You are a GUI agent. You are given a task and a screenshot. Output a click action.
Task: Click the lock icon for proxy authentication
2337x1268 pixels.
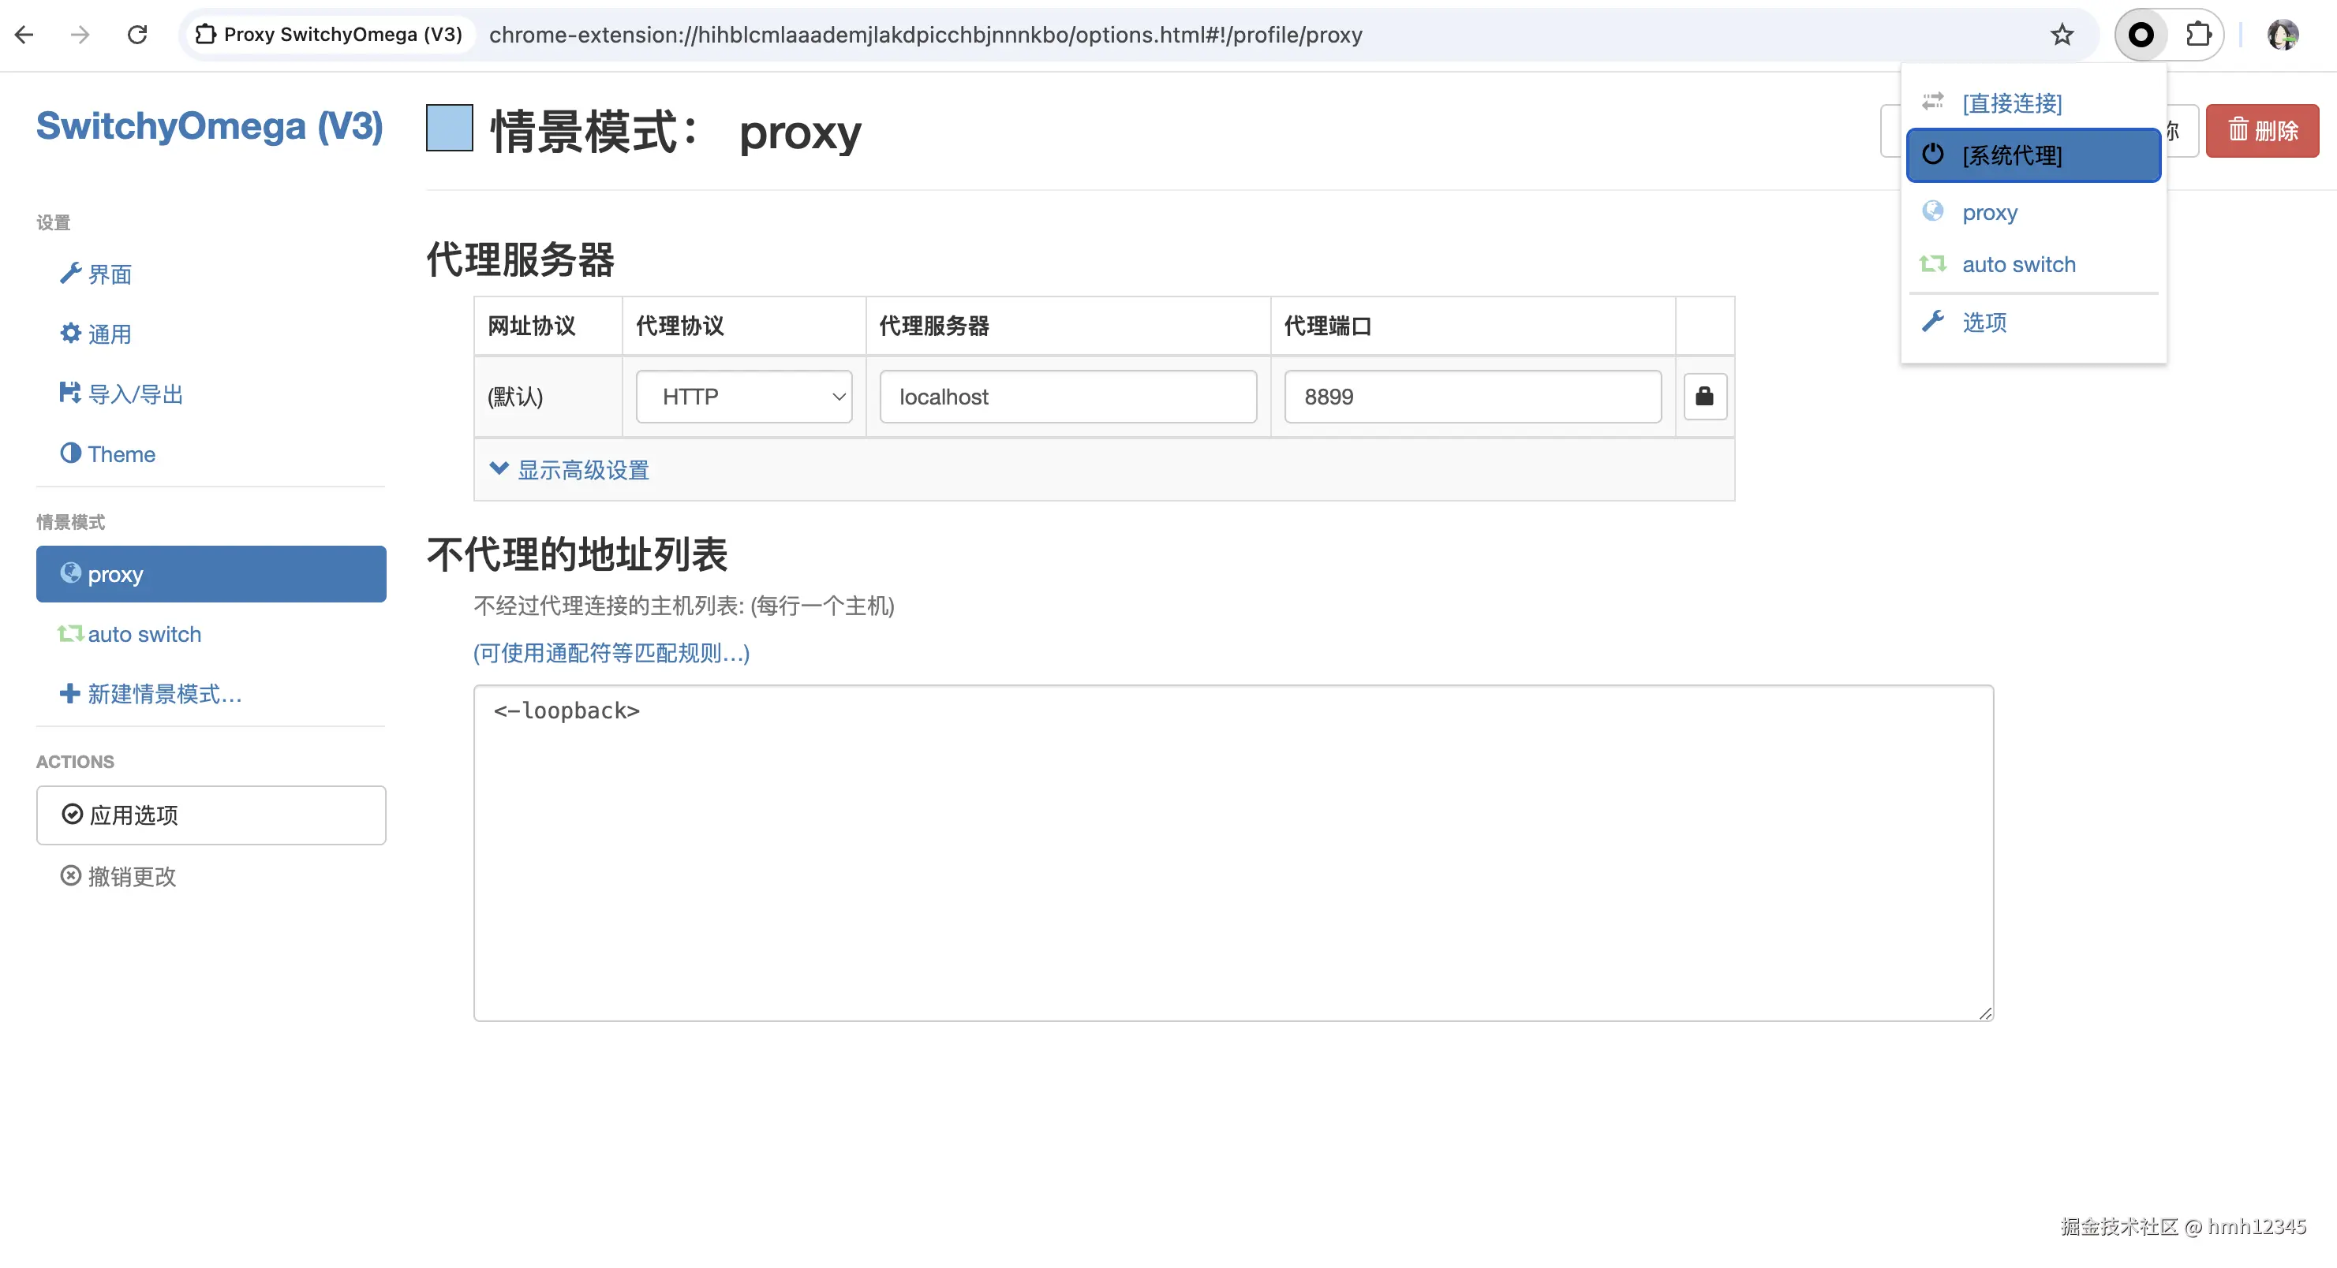(x=1705, y=397)
